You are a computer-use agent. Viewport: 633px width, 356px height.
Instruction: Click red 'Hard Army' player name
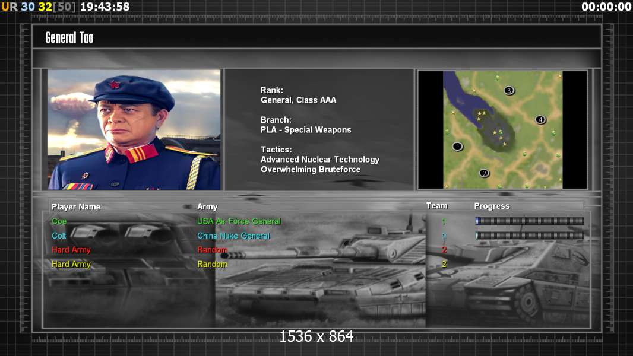tap(71, 250)
